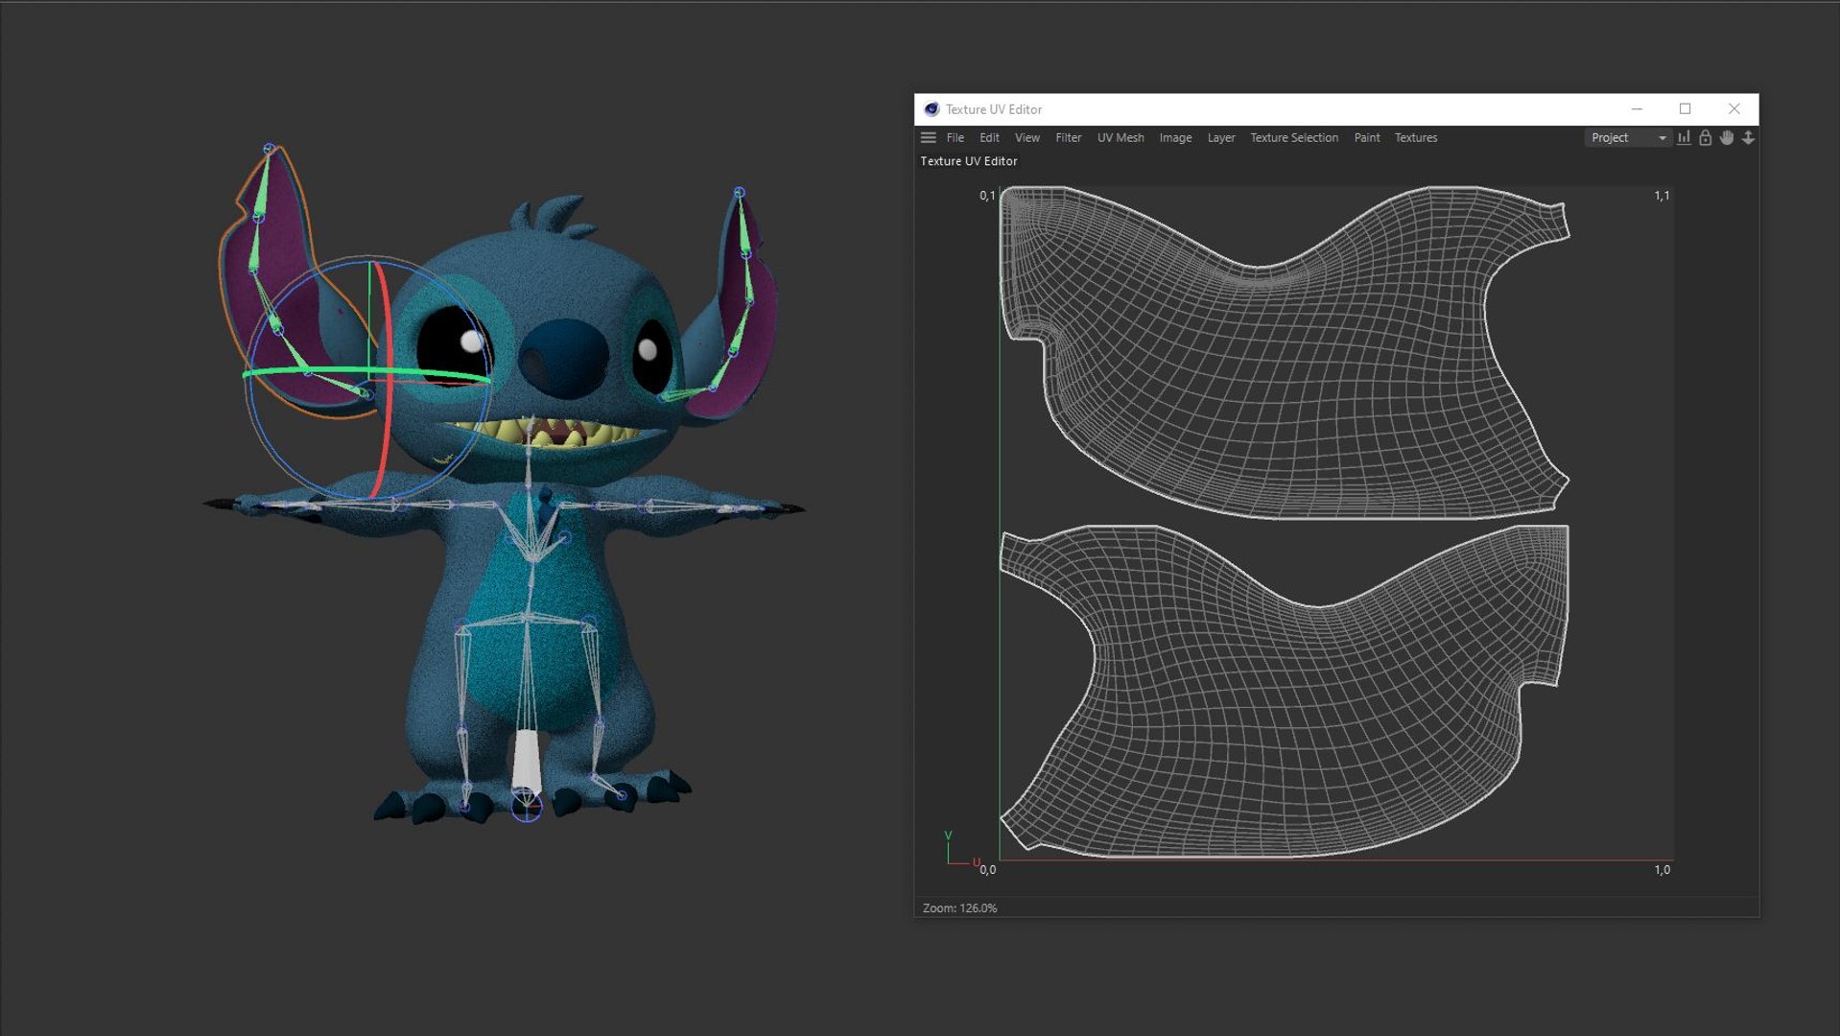Screen dimensions: 1840x1036
Task: Click the levels bars icon beside Project
Action: [x=1684, y=138]
